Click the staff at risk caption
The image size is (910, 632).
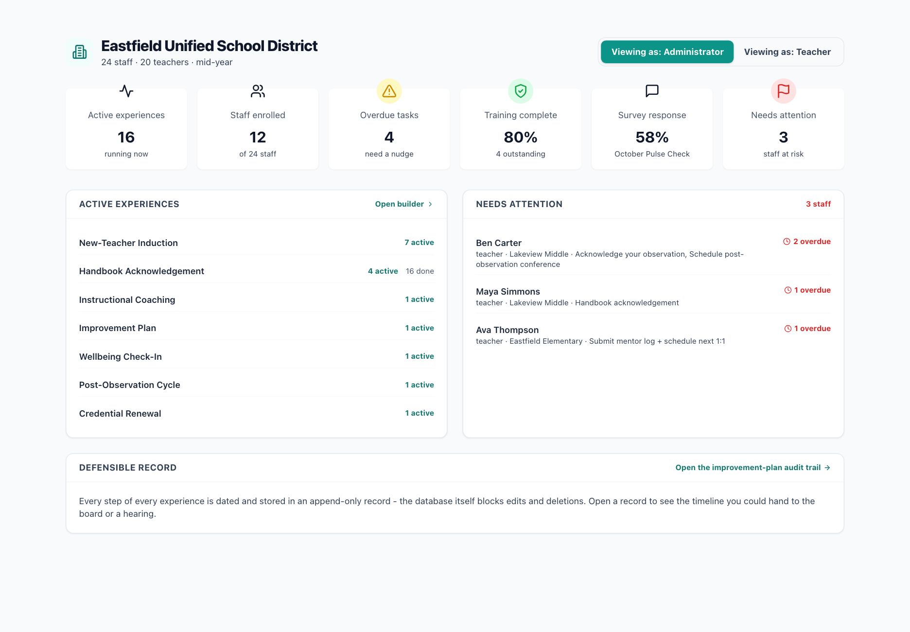pyautogui.click(x=784, y=154)
